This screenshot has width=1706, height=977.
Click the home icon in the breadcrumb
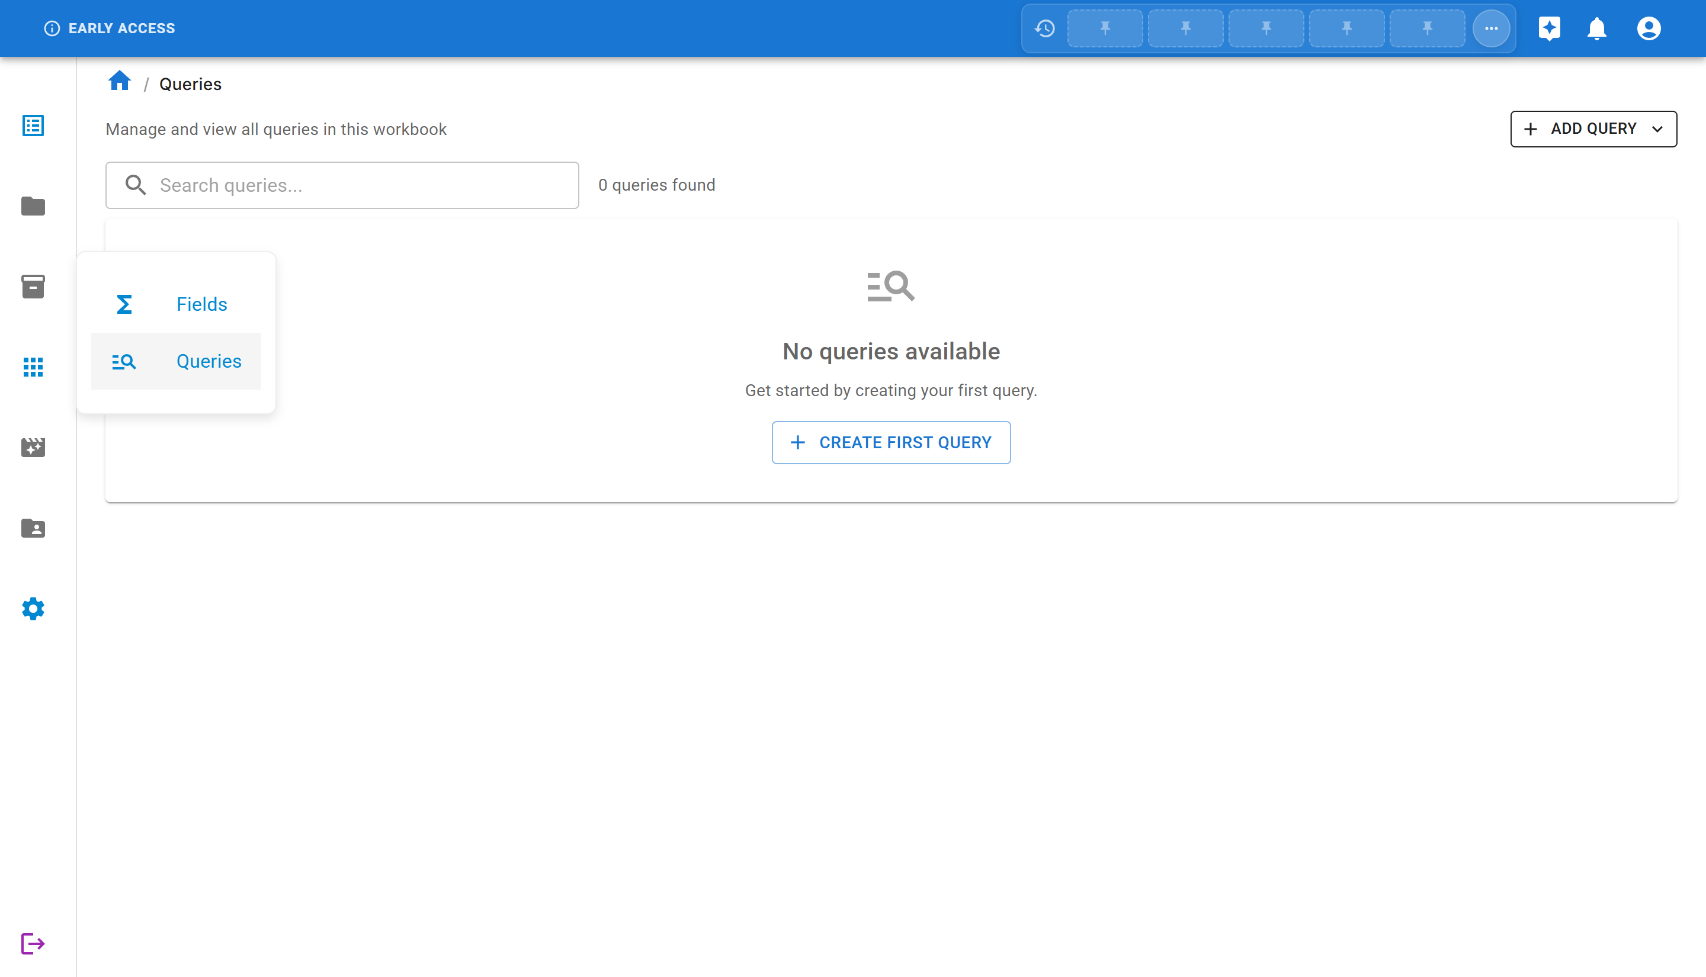click(120, 81)
